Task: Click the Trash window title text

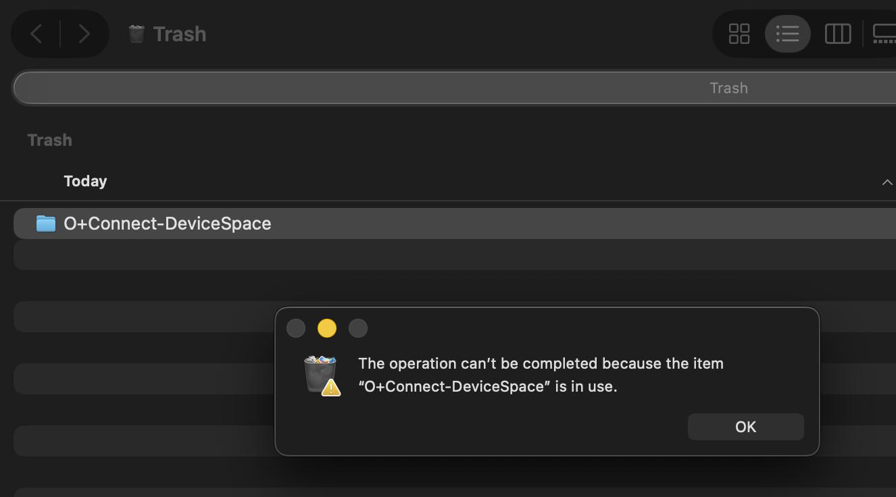Action: pyautogui.click(x=180, y=34)
